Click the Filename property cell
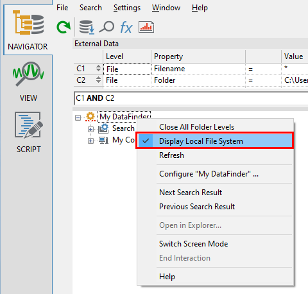 click(x=198, y=69)
